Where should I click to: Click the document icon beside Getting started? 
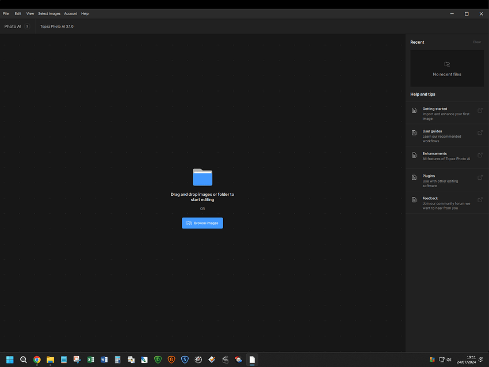pyautogui.click(x=414, y=110)
